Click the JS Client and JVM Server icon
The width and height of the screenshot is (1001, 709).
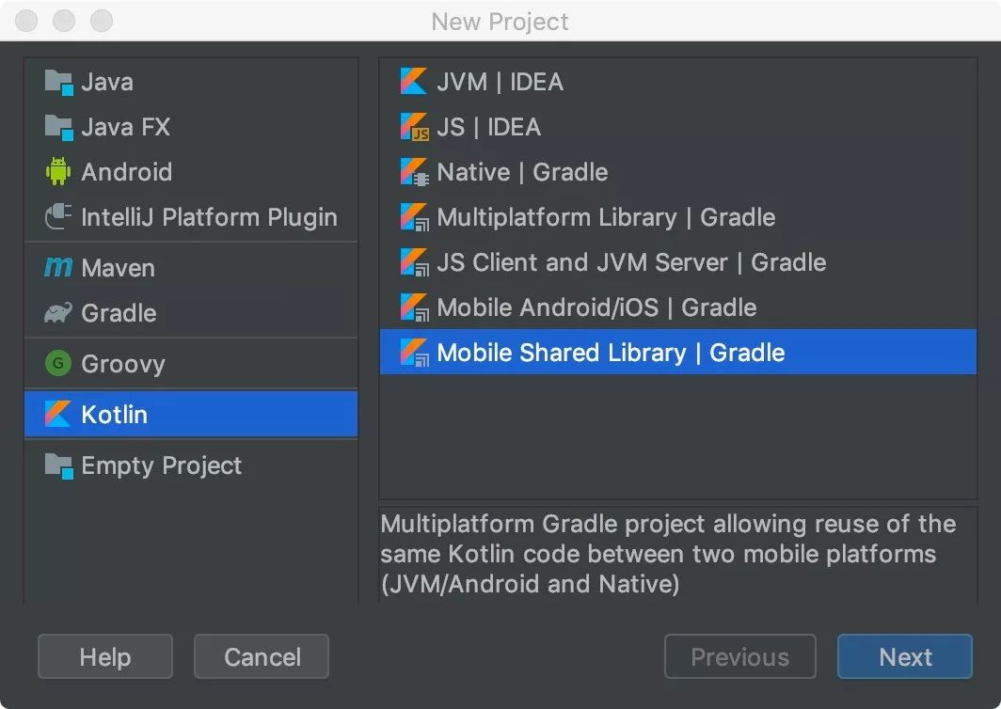click(x=414, y=262)
